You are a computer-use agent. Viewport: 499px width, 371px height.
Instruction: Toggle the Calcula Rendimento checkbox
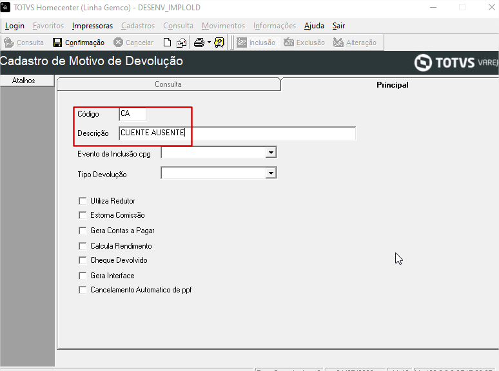coord(83,246)
